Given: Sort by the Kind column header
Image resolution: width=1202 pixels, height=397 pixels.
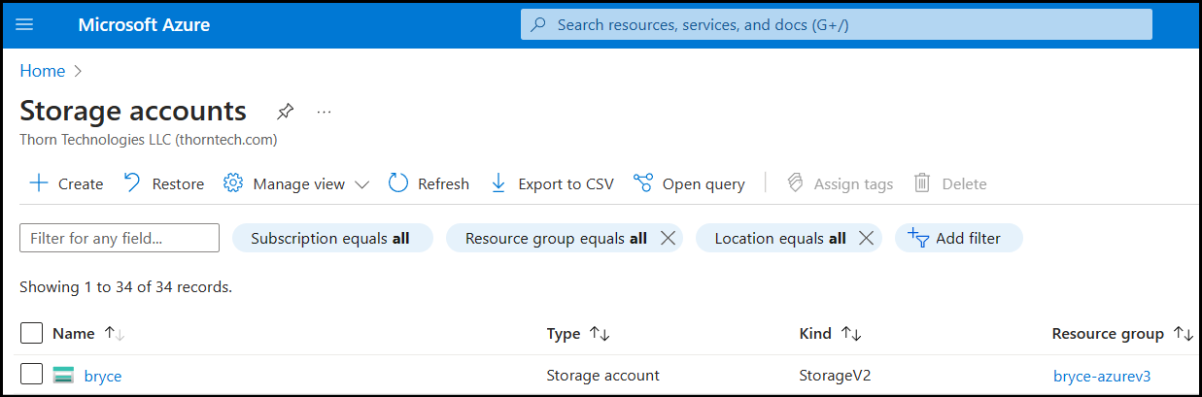Looking at the screenshot, I should coord(815,333).
